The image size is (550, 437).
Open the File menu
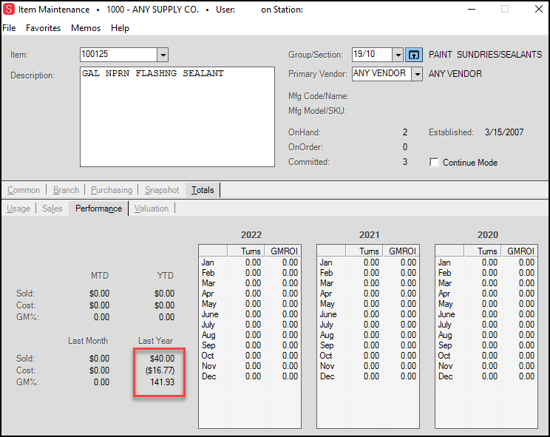click(x=9, y=28)
